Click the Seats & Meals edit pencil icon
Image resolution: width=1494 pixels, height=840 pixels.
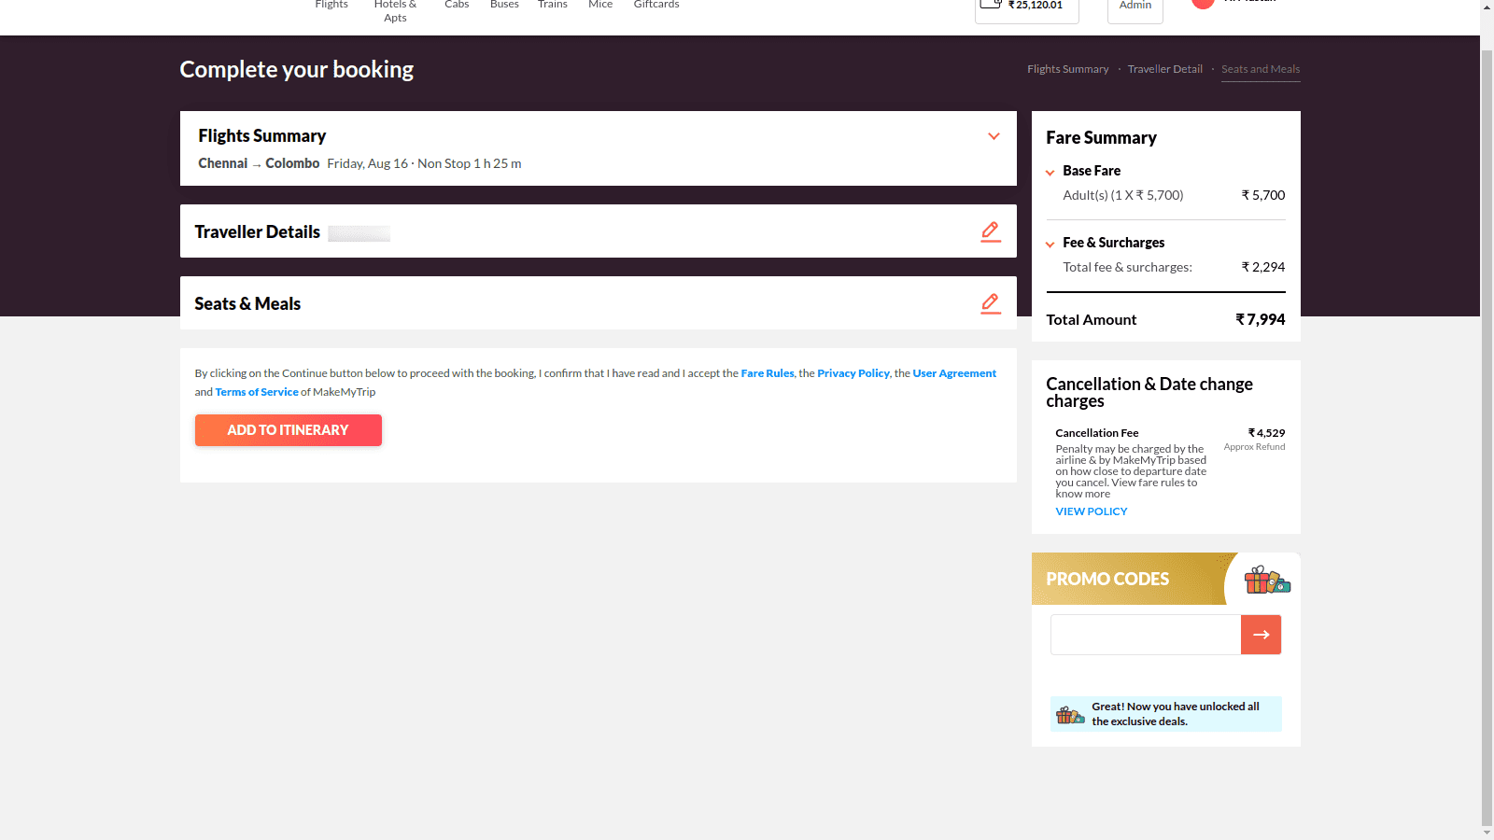click(991, 303)
